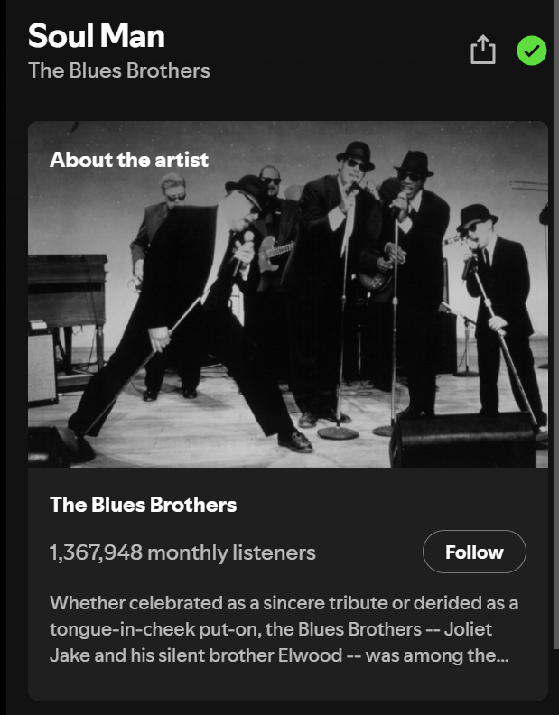Click the ellipsis ending the artist bio
559x715 pixels.
pyautogui.click(x=503, y=656)
